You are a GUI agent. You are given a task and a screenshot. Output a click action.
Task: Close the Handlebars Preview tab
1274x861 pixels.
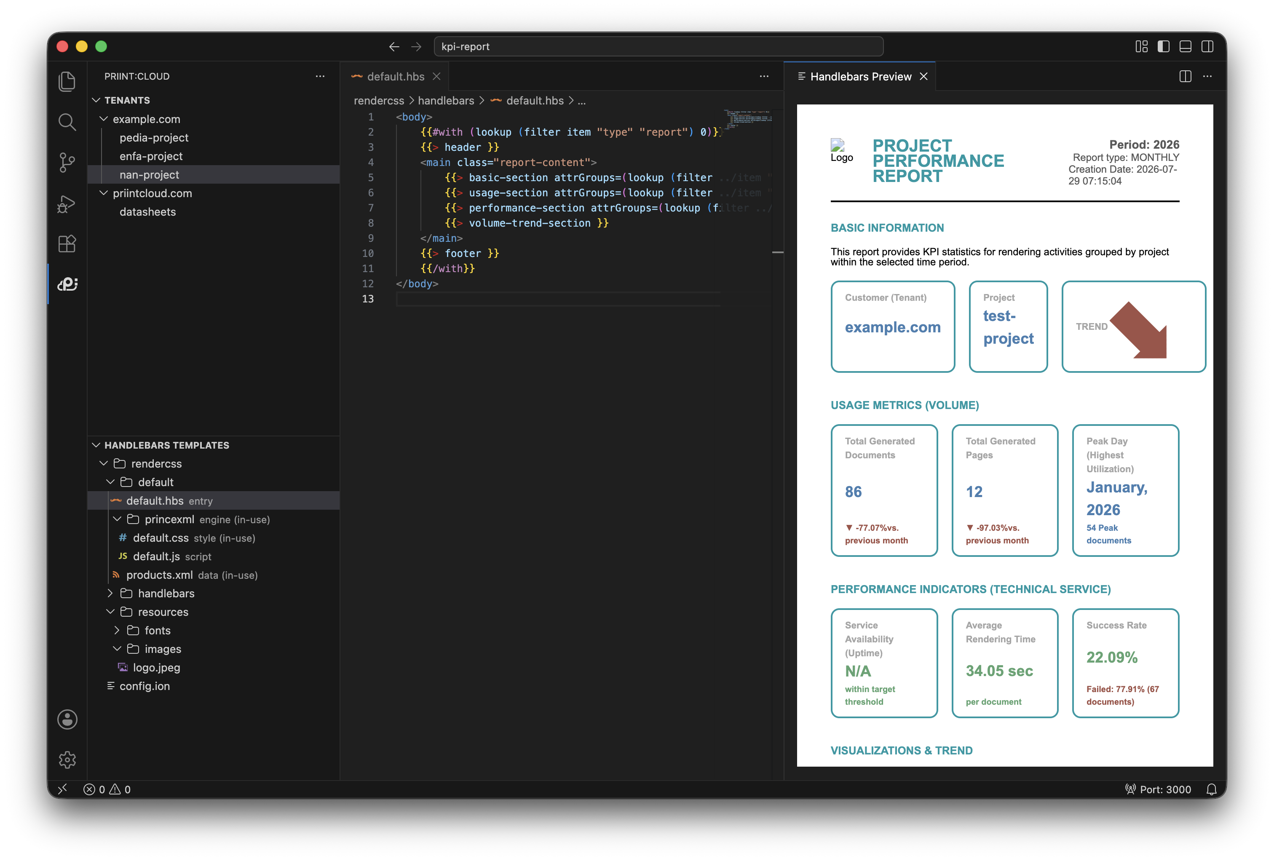coord(924,77)
